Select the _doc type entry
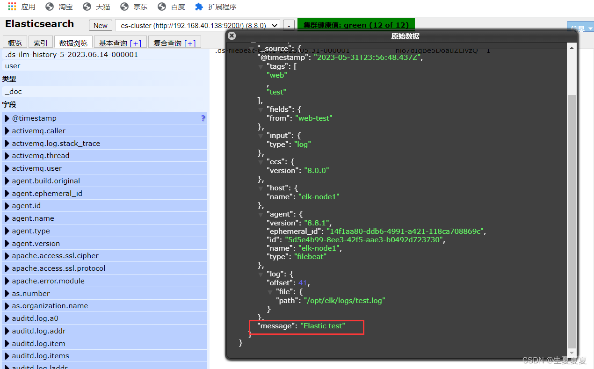594x369 pixels. (104, 91)
